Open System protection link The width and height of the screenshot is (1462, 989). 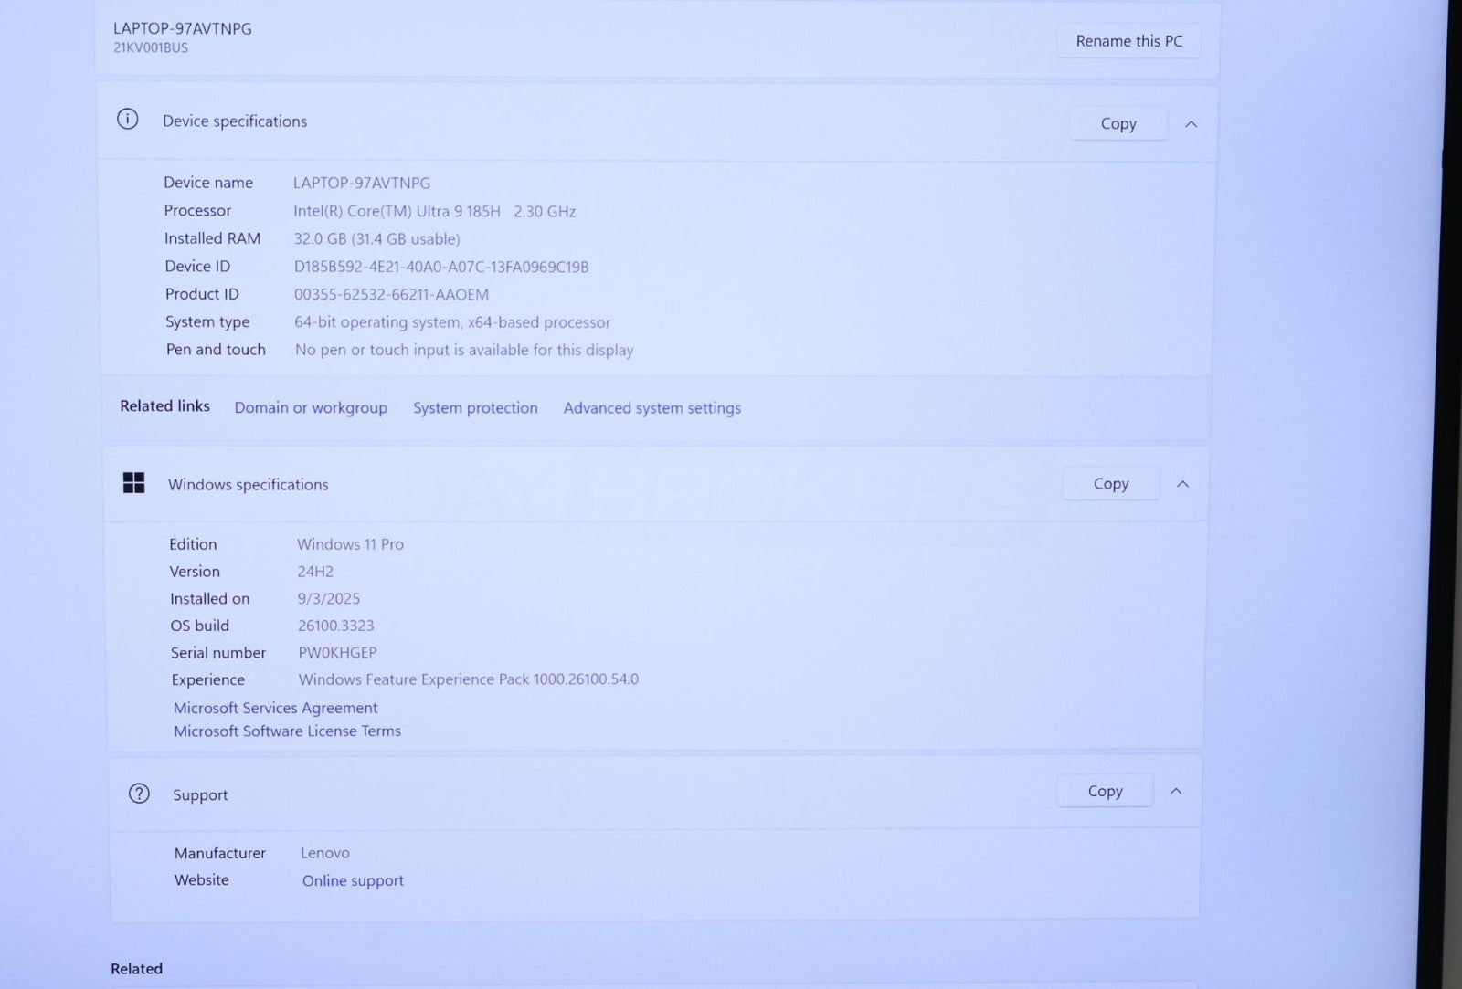click(x=475, y=408)
